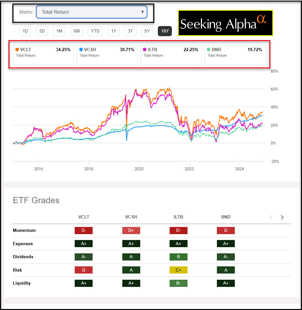Toggle the VCLT series legend card
The width and height of the screenshot is (302, 310).
coord(43,55)
